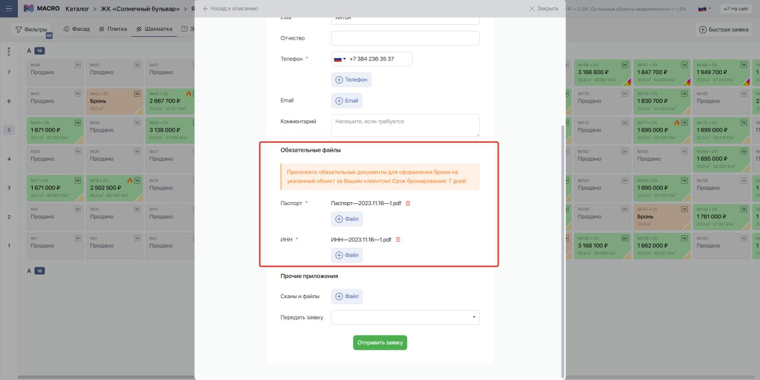Screen dimensions: 760x380
Task: Focus the Отчество input field
Action: [x=405, y=39]
